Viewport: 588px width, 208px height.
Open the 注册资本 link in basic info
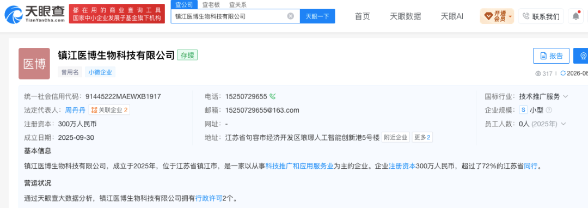(x=402, y=166)
